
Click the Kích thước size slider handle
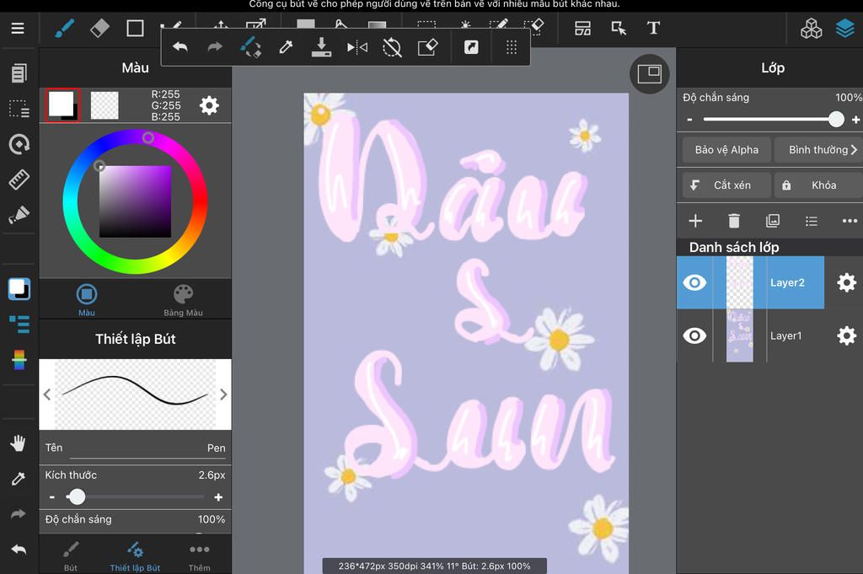[x=77, y=497]
